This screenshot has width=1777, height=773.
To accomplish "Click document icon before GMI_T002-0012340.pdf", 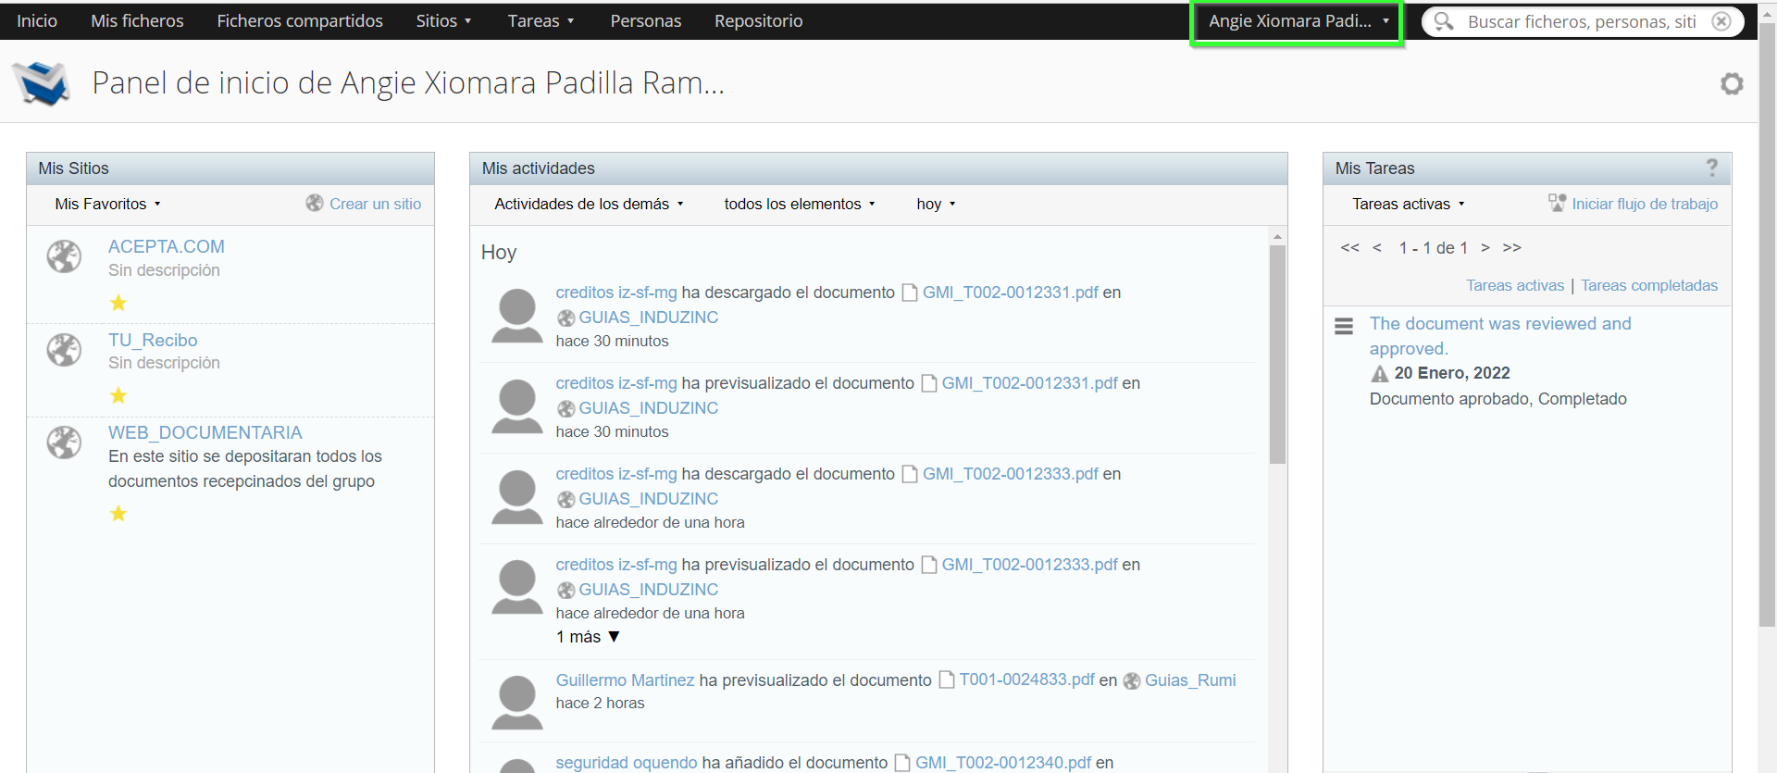I will (x=902, y=763).
